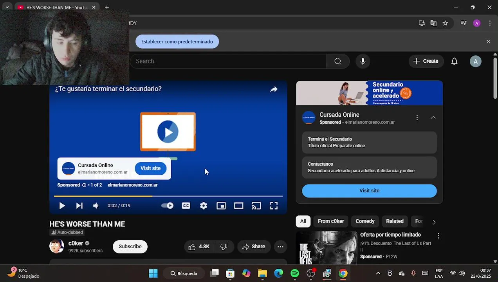
Task: Click the large play icon in the ad
Action: coord(168,132)
